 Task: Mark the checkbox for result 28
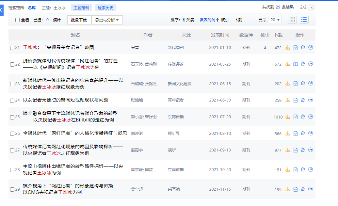click(12, 170)
